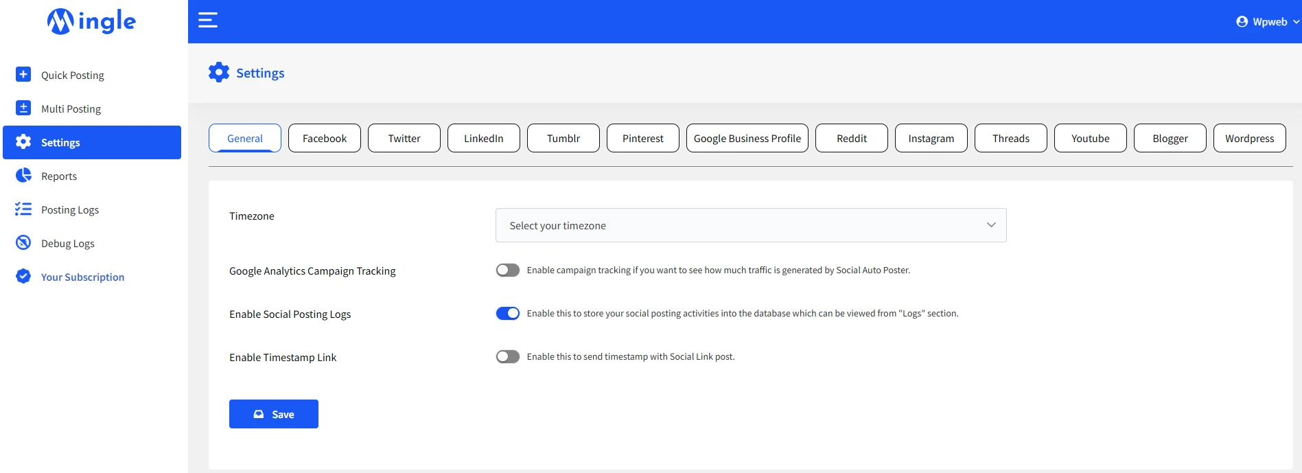
Task: Click the Multi Posting sidebar icon
Action: point(23,108)
